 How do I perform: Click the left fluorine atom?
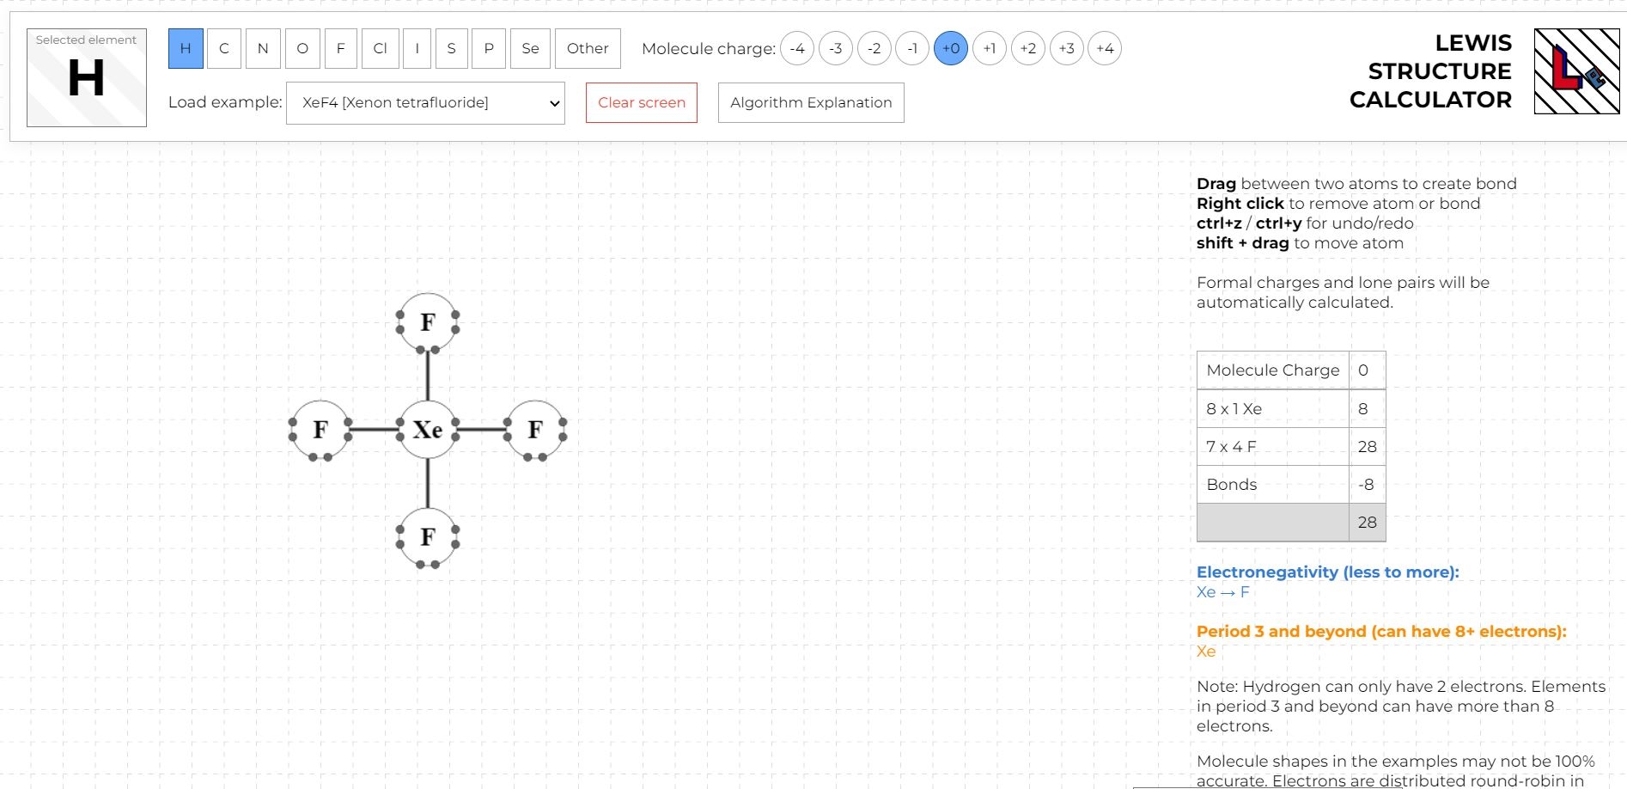(320, 429)
